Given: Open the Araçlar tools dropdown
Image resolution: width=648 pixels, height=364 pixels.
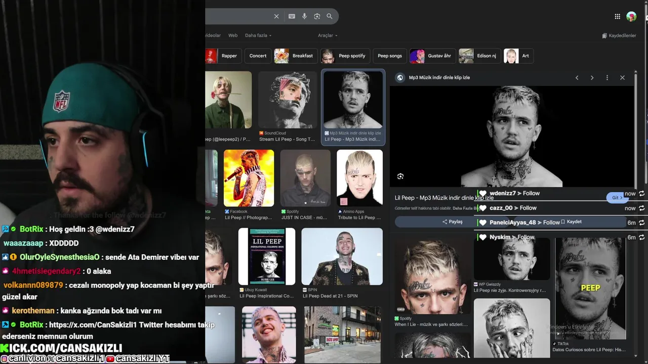Looking at the screenshot, I should click(x=328, y=35).
